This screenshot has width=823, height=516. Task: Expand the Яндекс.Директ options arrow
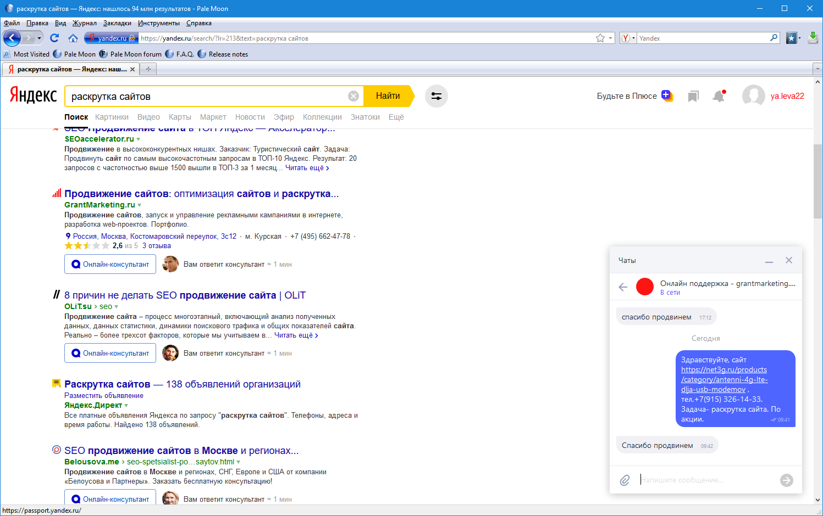(126, 406)
